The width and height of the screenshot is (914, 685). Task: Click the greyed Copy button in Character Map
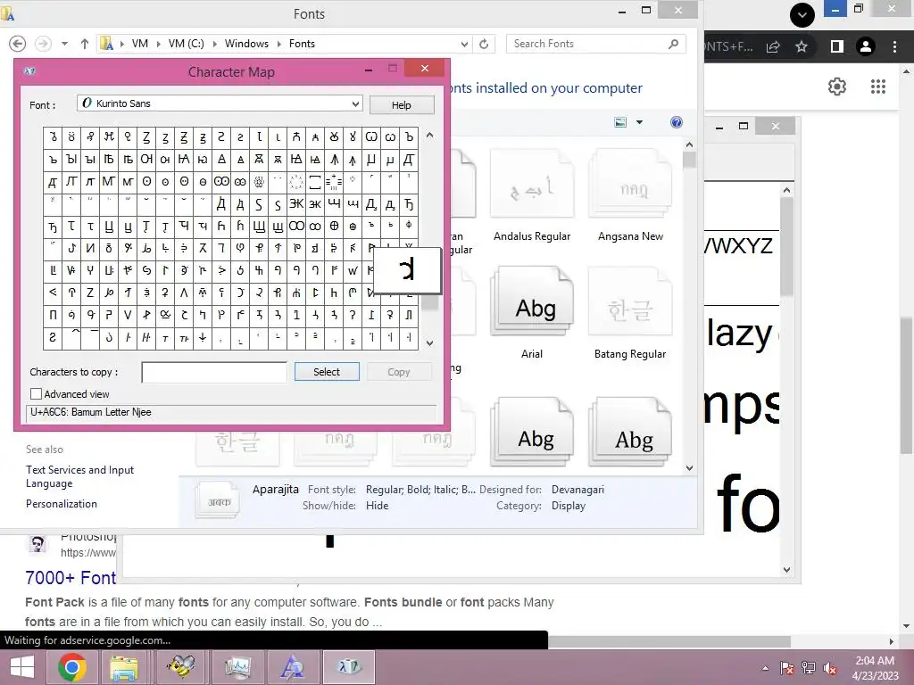click(399, 372)
